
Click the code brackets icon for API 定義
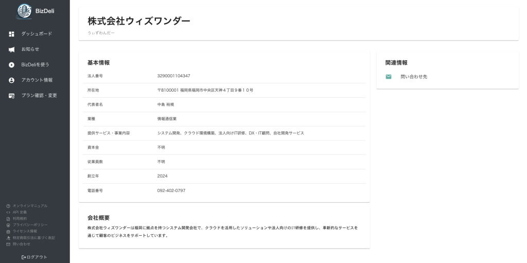pos(8,212)
